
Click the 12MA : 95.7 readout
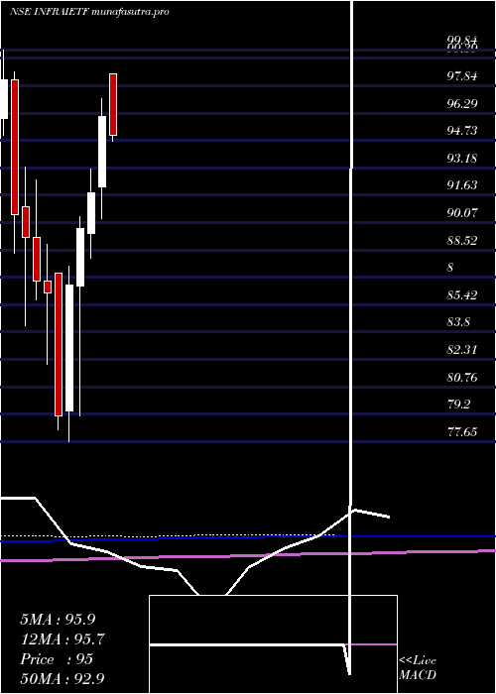[x=63, y=639]
